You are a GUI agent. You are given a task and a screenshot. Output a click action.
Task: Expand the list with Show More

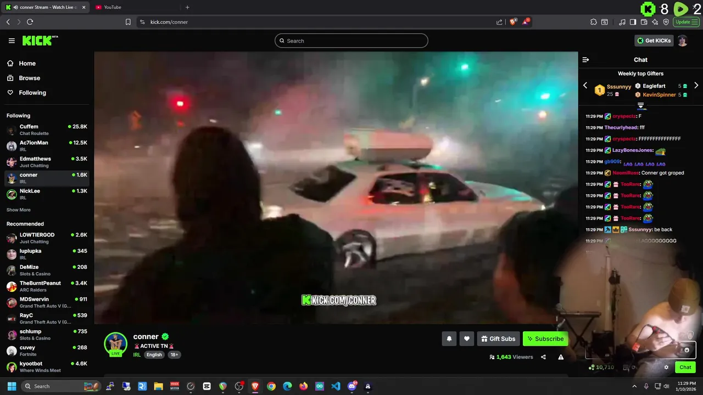[x=19, y=210]
